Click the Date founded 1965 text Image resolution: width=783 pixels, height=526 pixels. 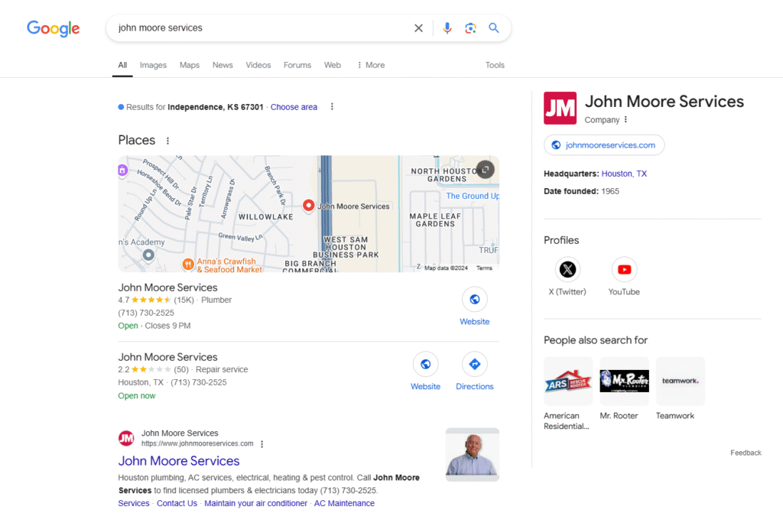coord(581,192)
